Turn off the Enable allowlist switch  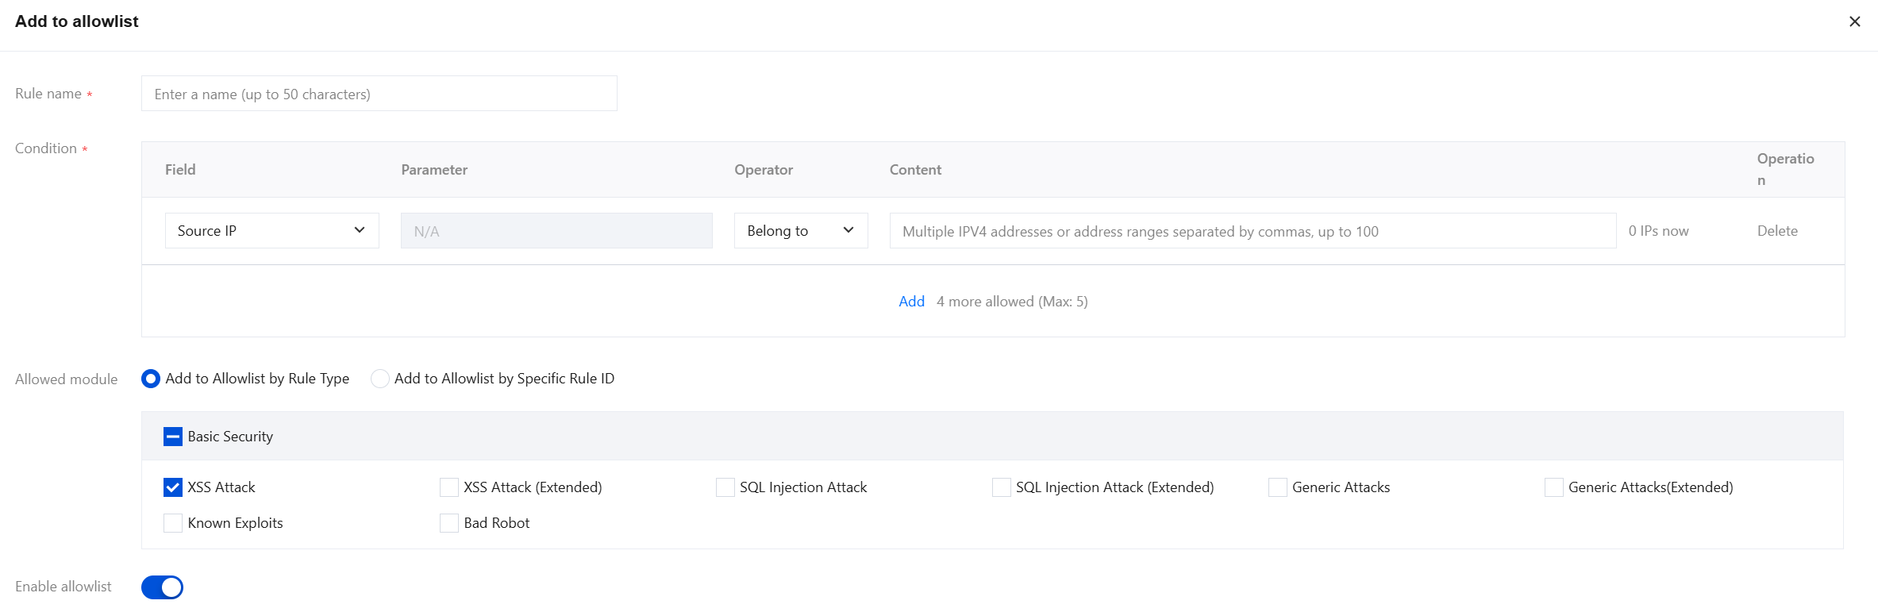pos(162,587)
